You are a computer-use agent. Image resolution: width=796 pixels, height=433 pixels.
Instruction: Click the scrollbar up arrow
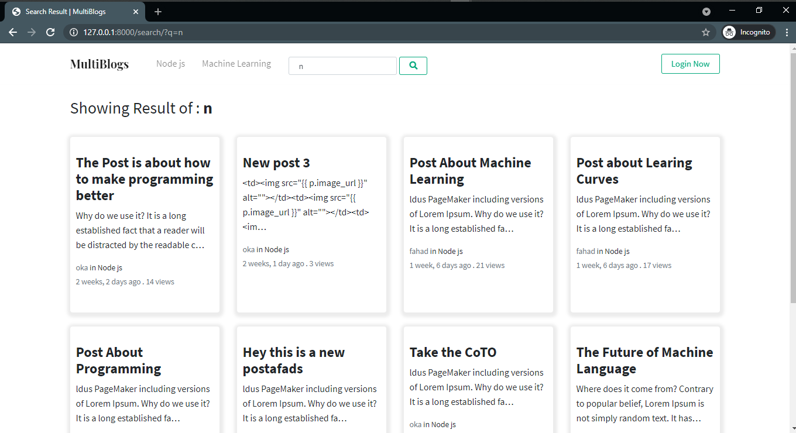(x=792, y=48)
